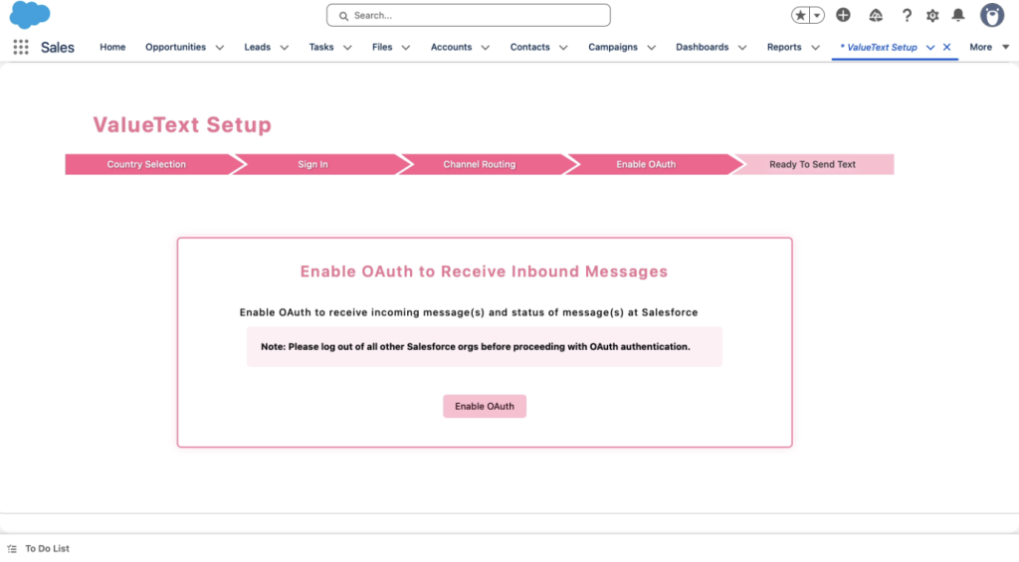Open the Favorites star icon
The height and width of the screenshot is (562, 1019).
coord(801,15)
